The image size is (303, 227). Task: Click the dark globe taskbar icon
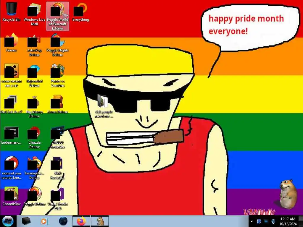pyautogui.click(x=63, y=221)
